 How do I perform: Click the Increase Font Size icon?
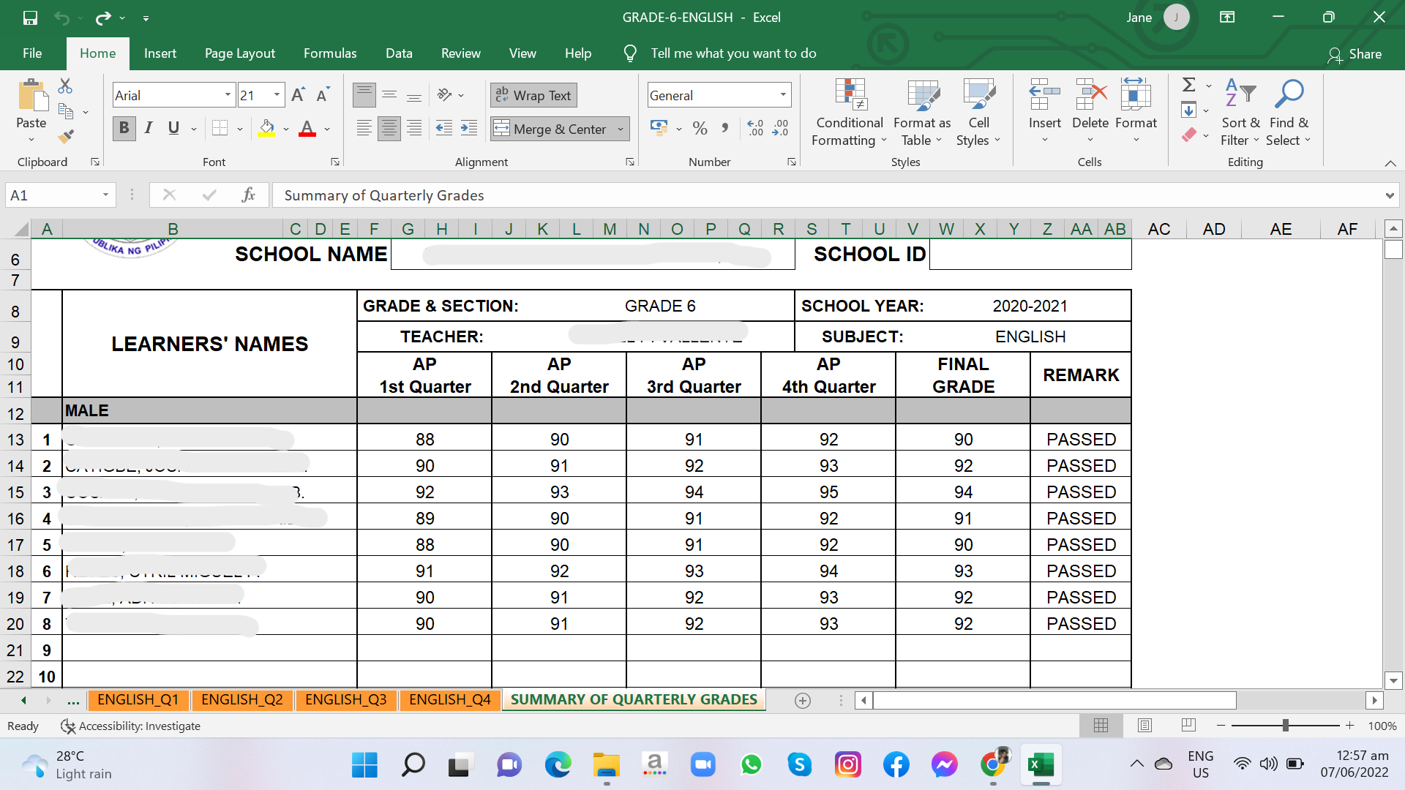pyautogui.click(x=298, y=95)
